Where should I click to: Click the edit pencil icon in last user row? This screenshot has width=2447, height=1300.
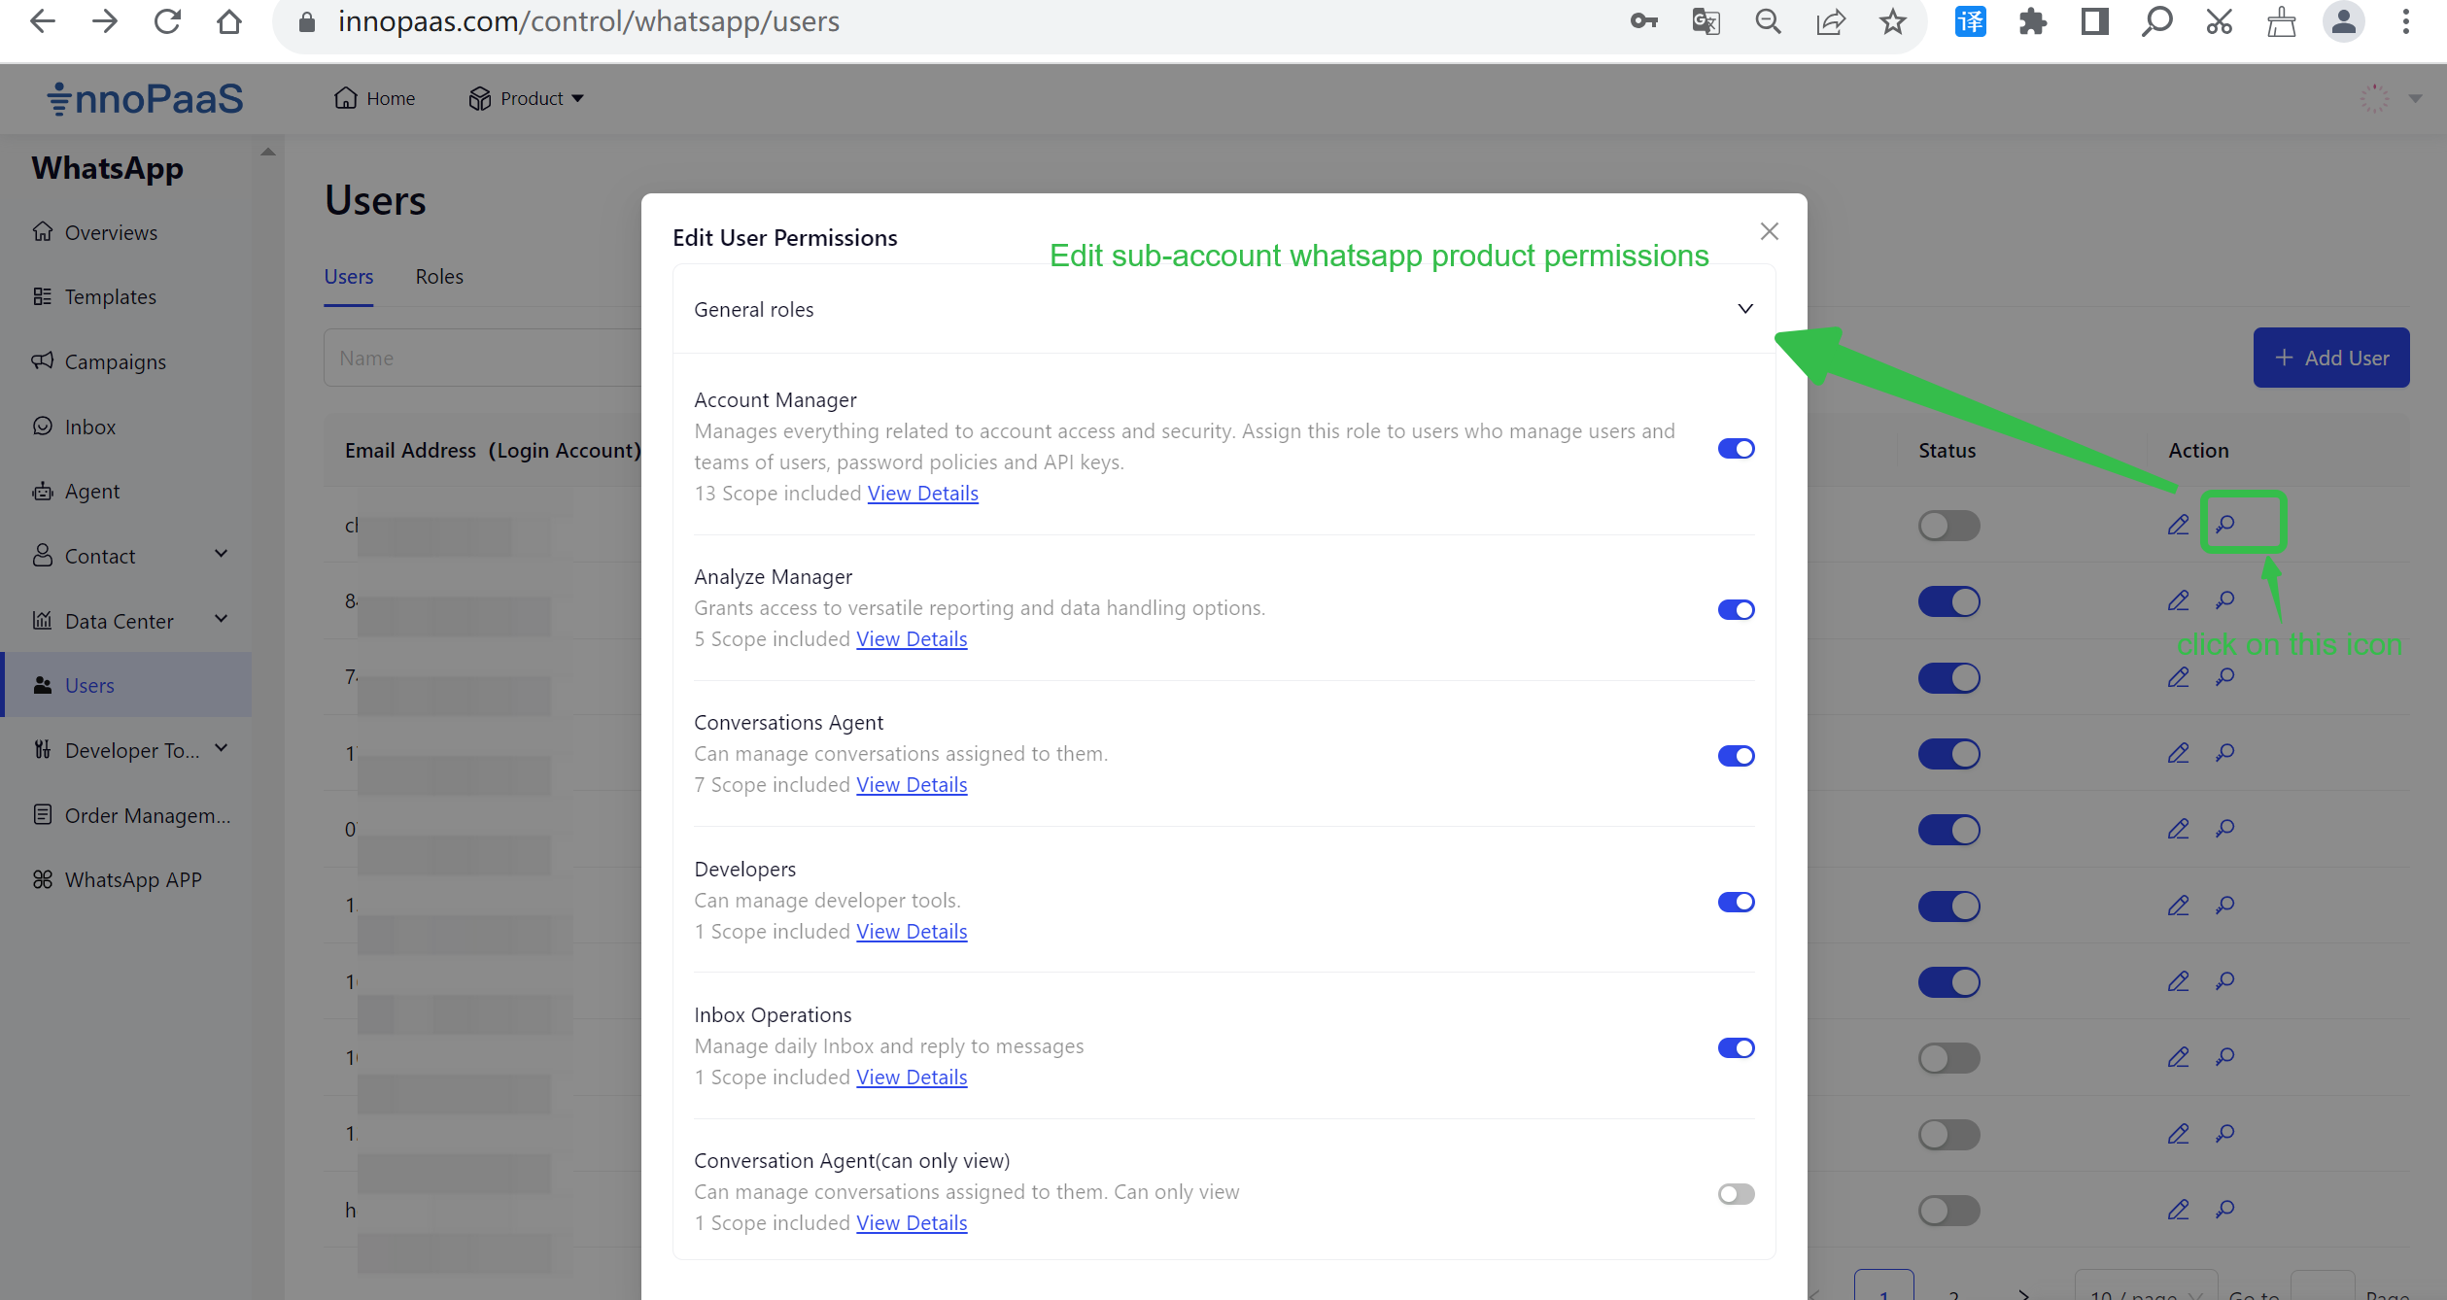pyautogui.click(x=2178, y=1210)
